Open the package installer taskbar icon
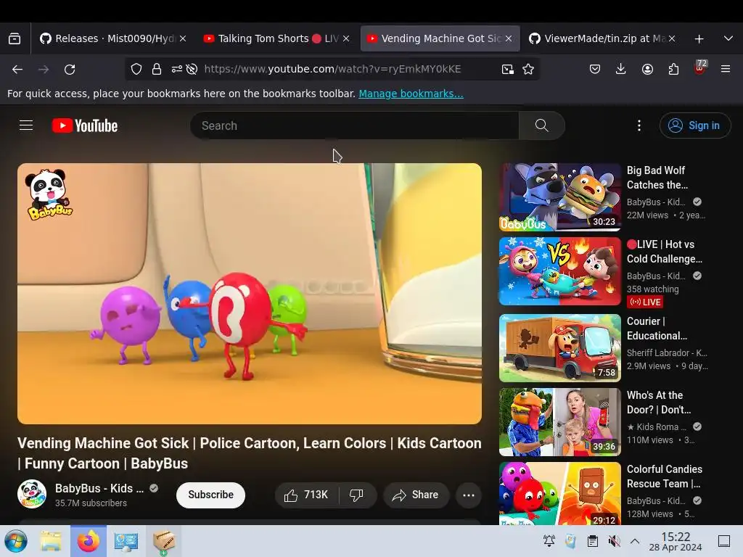Screen dimensions: 743x557 [x=163, y=541]
